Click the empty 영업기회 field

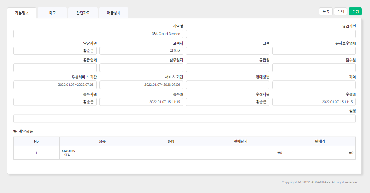click(x=271, y=34)
